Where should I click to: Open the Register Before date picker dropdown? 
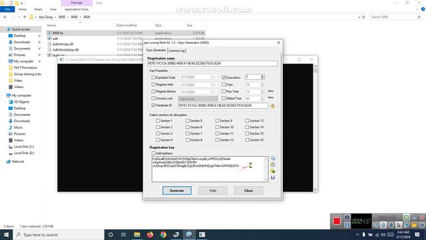(x=214, y=92)
